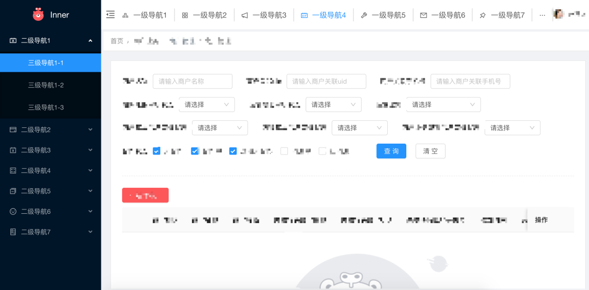Click the 清空 button

click(x=430, y=151)
